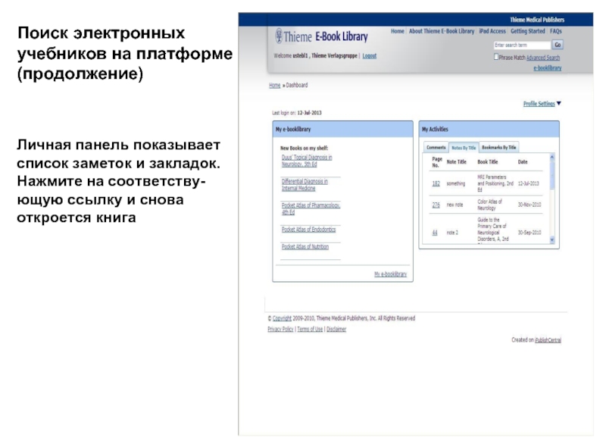The width and height of the screenshot is (606, 444).
Task: Click the 'My e-booklibrary' panel header
Action: (342, 130)
